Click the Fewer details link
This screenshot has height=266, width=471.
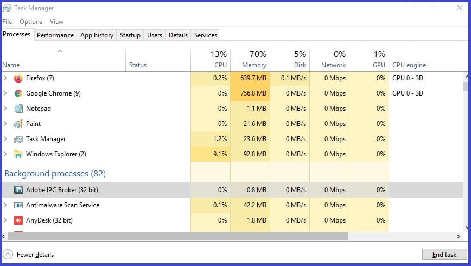(x=35, y=255)
